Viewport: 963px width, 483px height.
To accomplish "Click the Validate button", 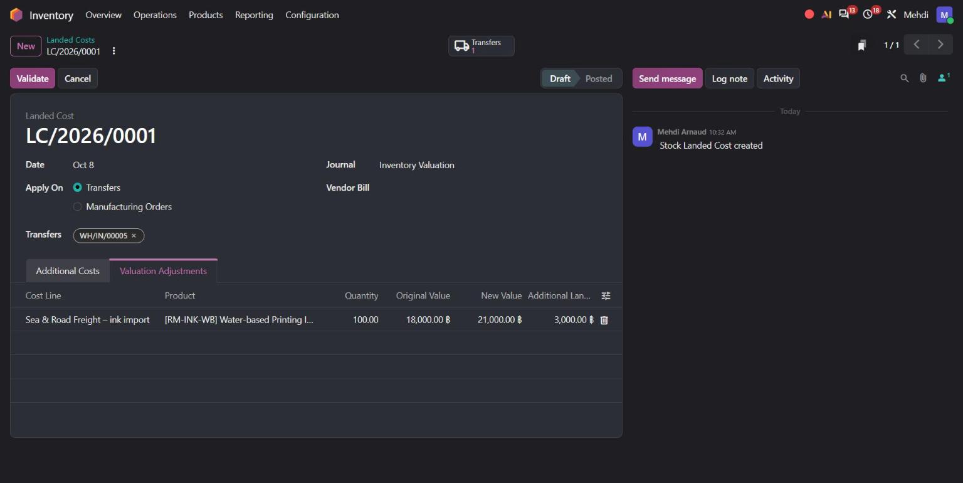I will (x=33, y=78).
